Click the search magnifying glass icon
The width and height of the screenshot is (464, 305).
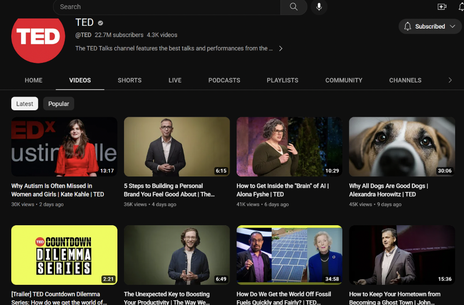coord(293,7)
